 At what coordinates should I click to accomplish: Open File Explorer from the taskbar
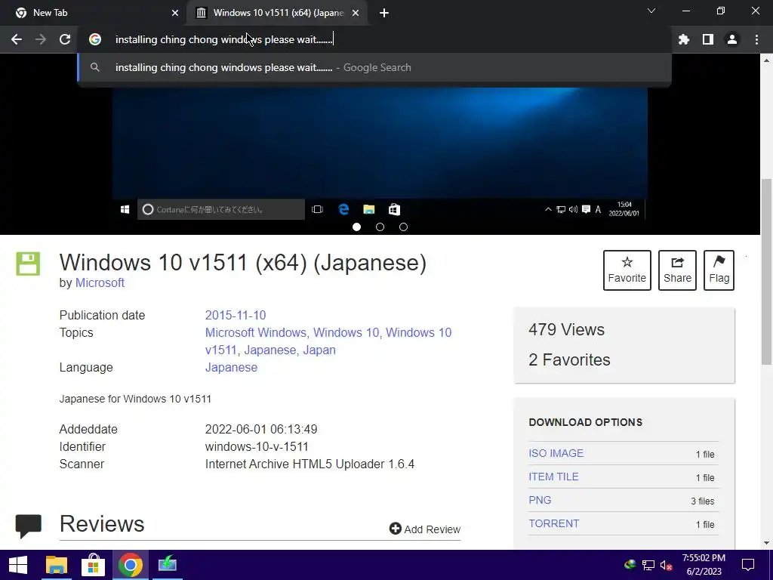tap(56, 565)
